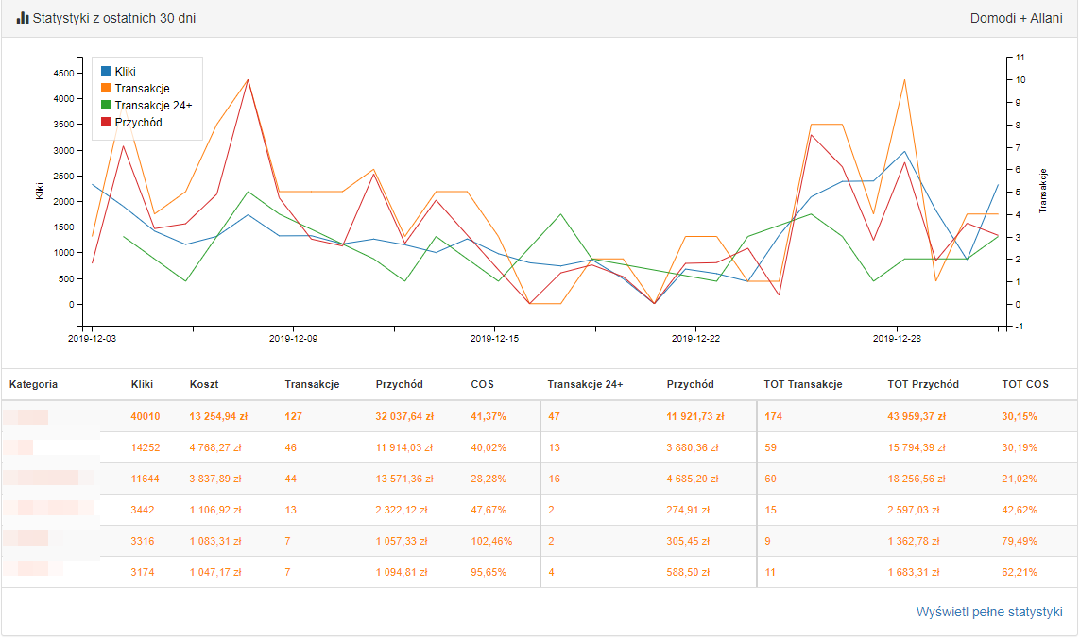1080x639 pixels.
Task: Click the blue Kliki legend swatch
Action: click(x=106, y=72)
